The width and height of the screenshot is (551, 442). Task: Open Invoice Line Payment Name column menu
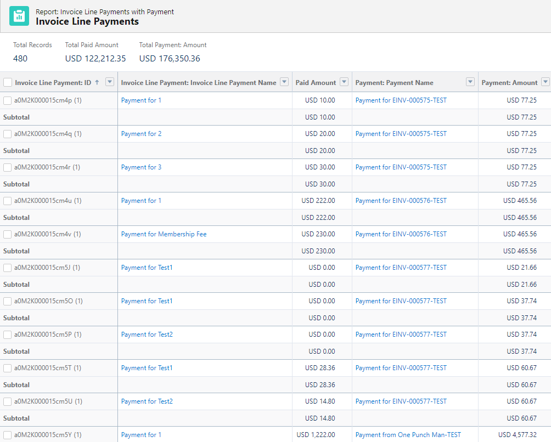click(284, 82)
